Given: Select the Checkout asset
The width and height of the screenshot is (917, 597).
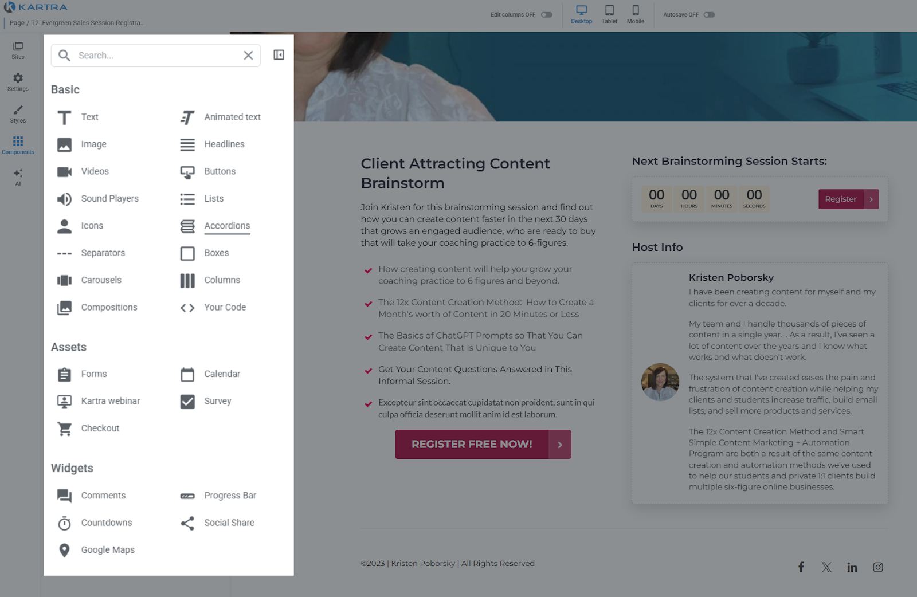Looking at the screenshot, I should point(88,429).
